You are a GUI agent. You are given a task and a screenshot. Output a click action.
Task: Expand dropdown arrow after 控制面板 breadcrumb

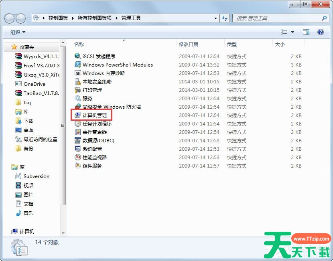(x=73, y=18)
